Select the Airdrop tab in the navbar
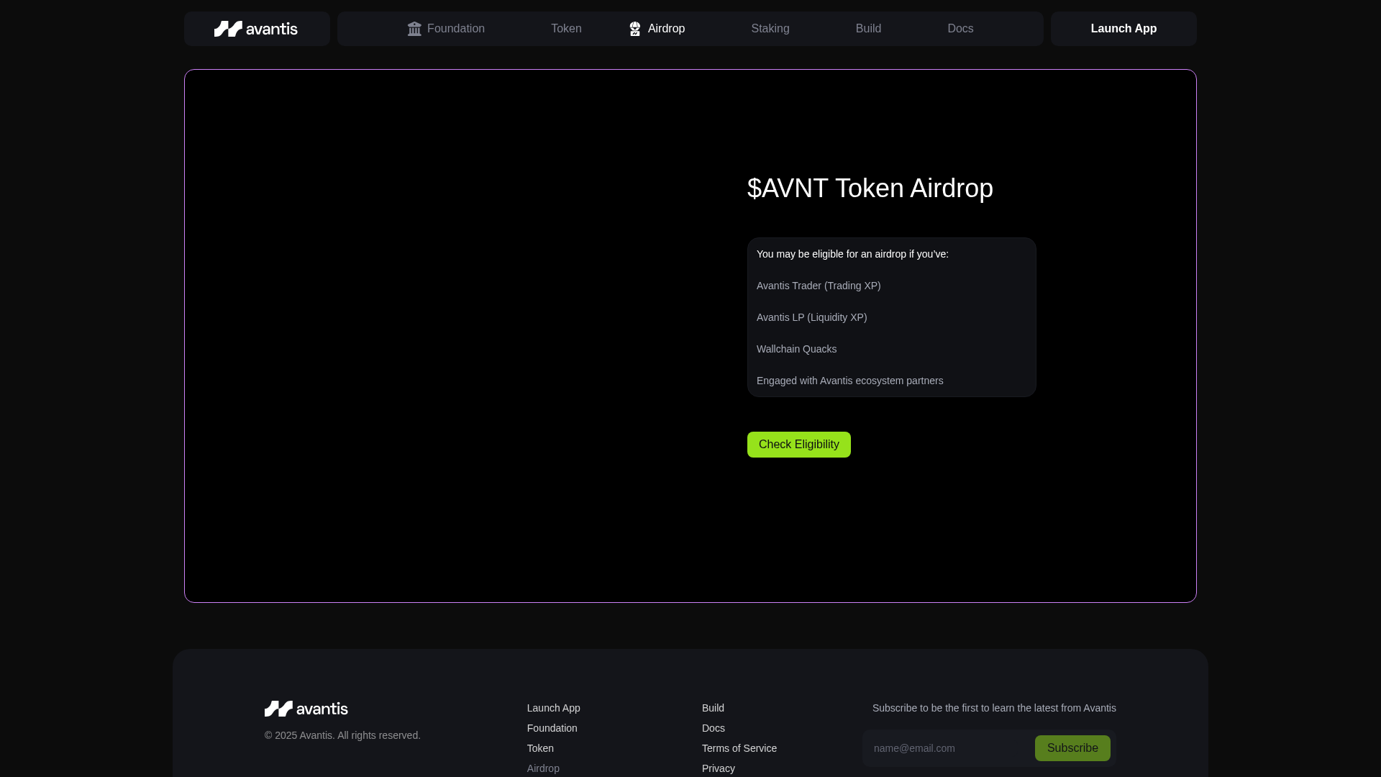Image resolution: width=1381 pixels, height=777 pixels. pyautogui.click(x=665, y=29)
